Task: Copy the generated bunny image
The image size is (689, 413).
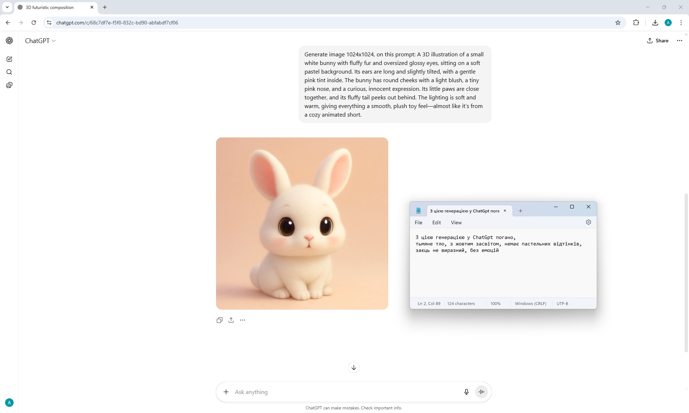Action: [x=220, y=320]
